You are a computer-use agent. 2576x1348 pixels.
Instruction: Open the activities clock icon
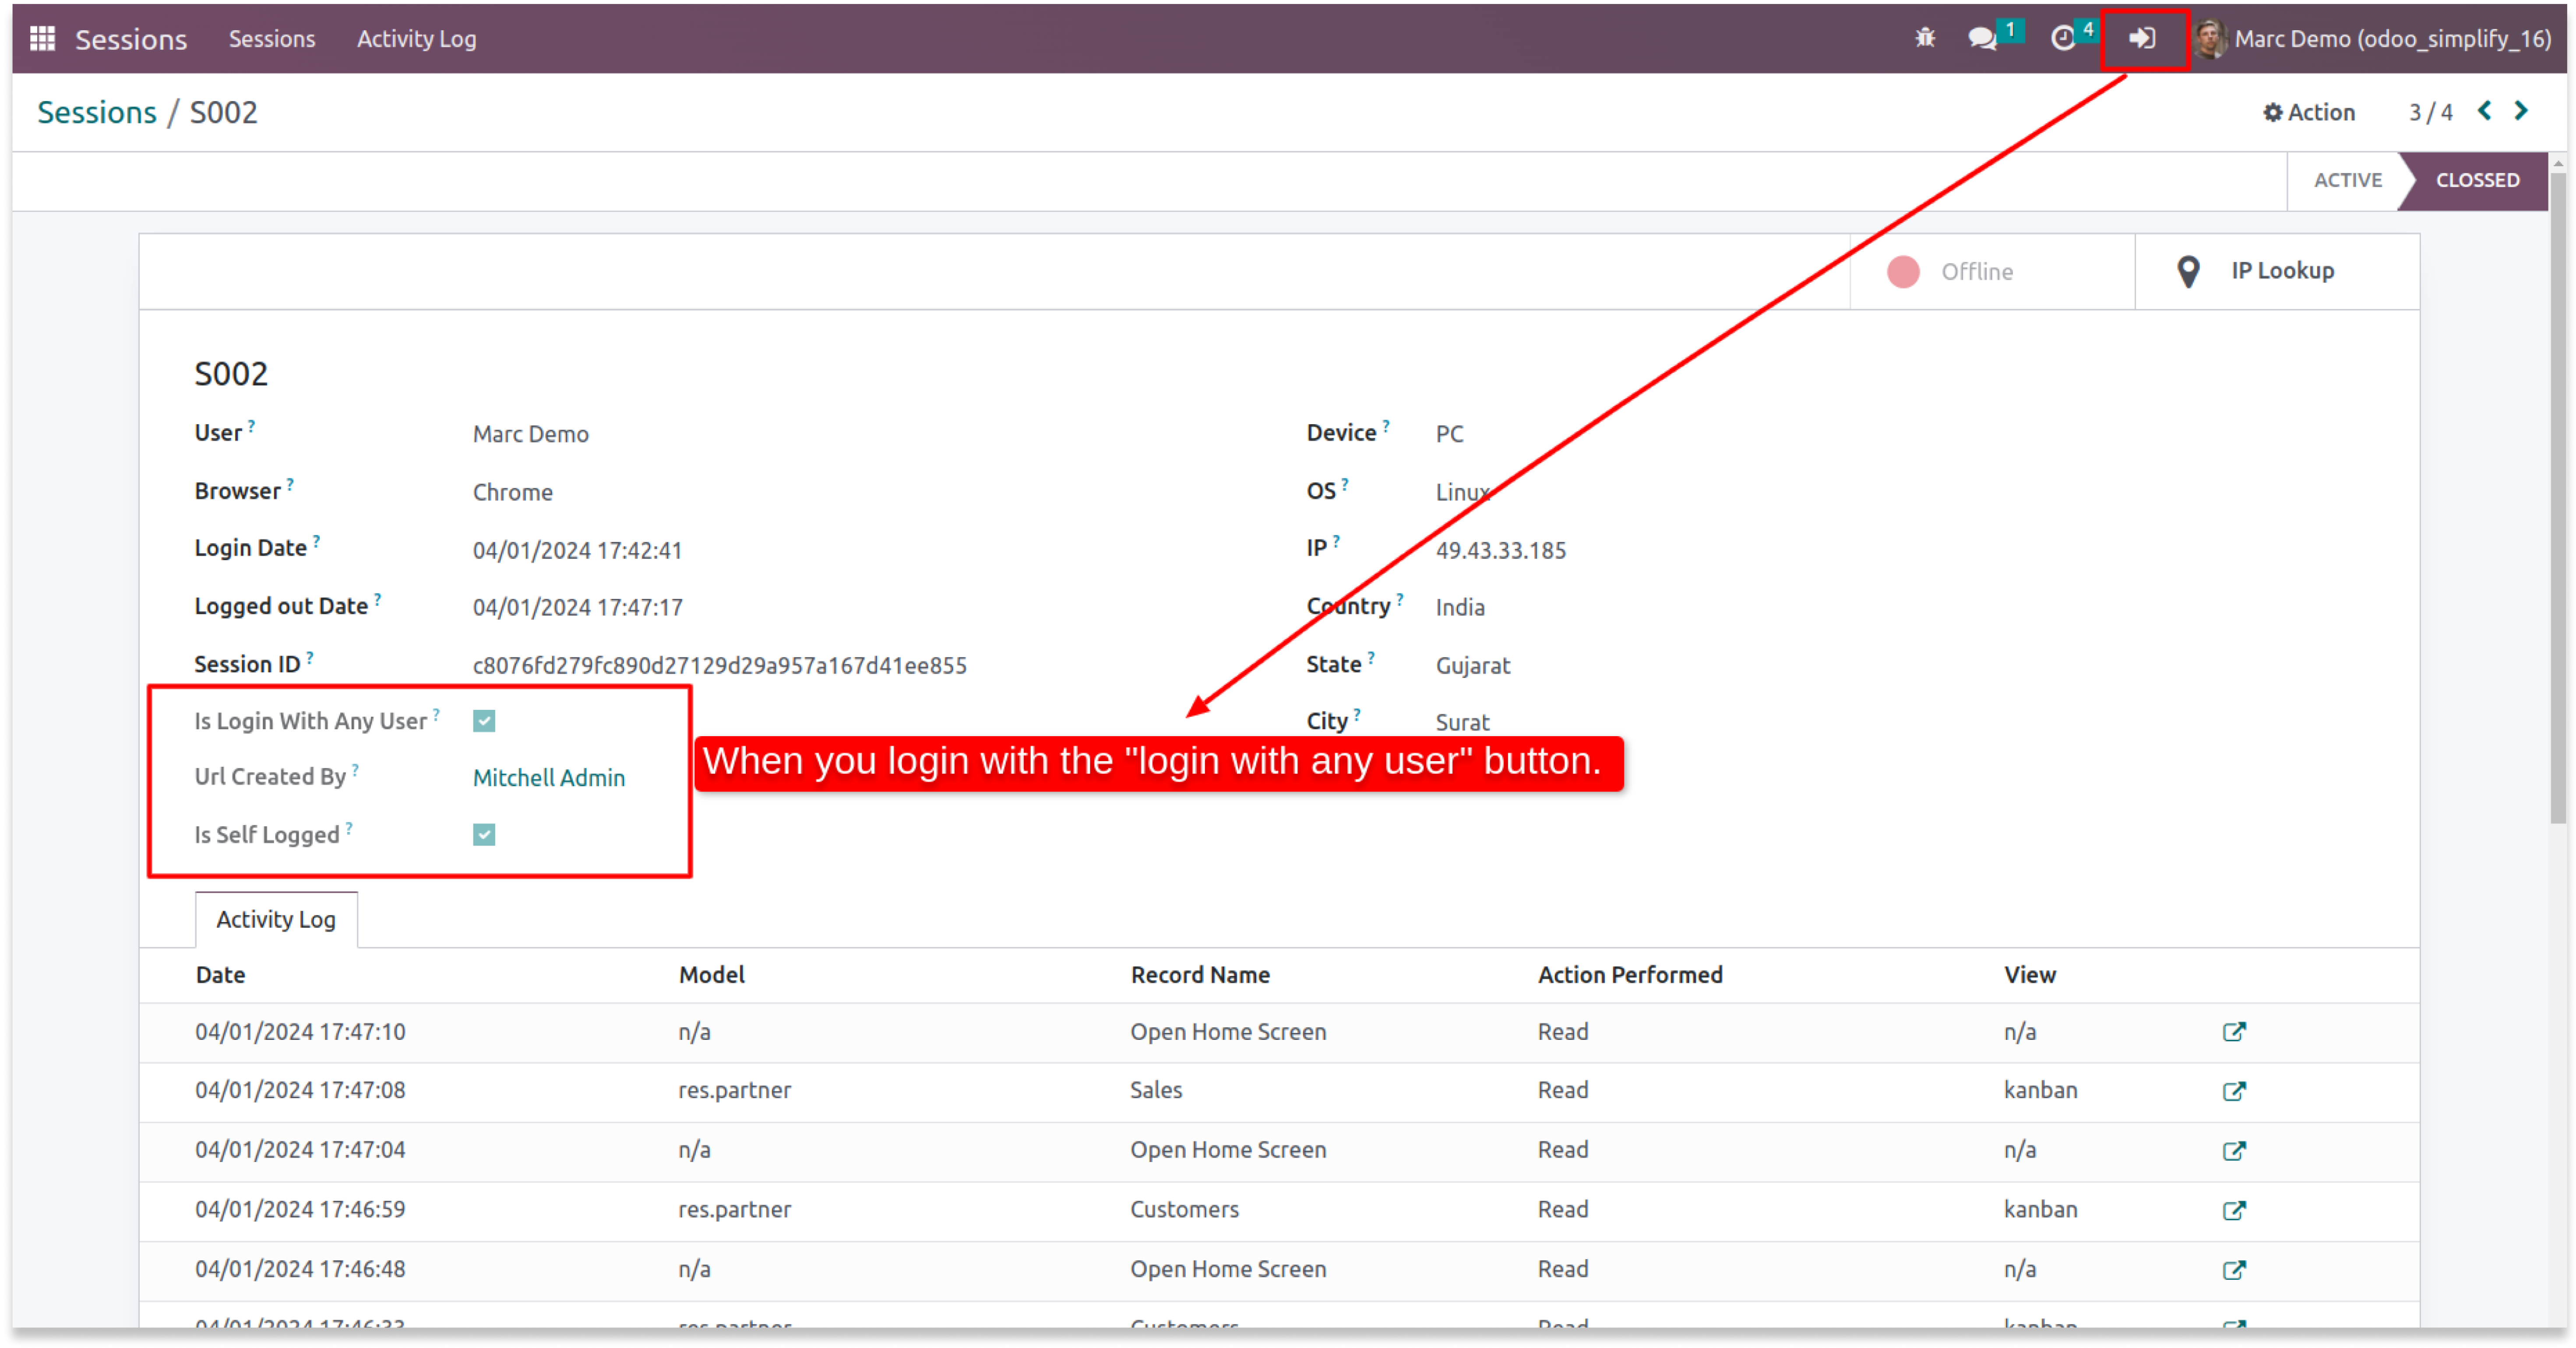point(2063,38)
